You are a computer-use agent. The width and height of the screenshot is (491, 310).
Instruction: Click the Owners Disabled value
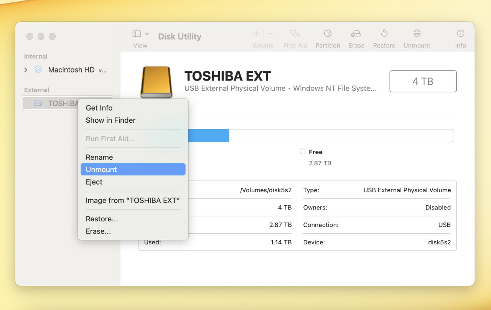pyautogui.click(x=438, y=208)
